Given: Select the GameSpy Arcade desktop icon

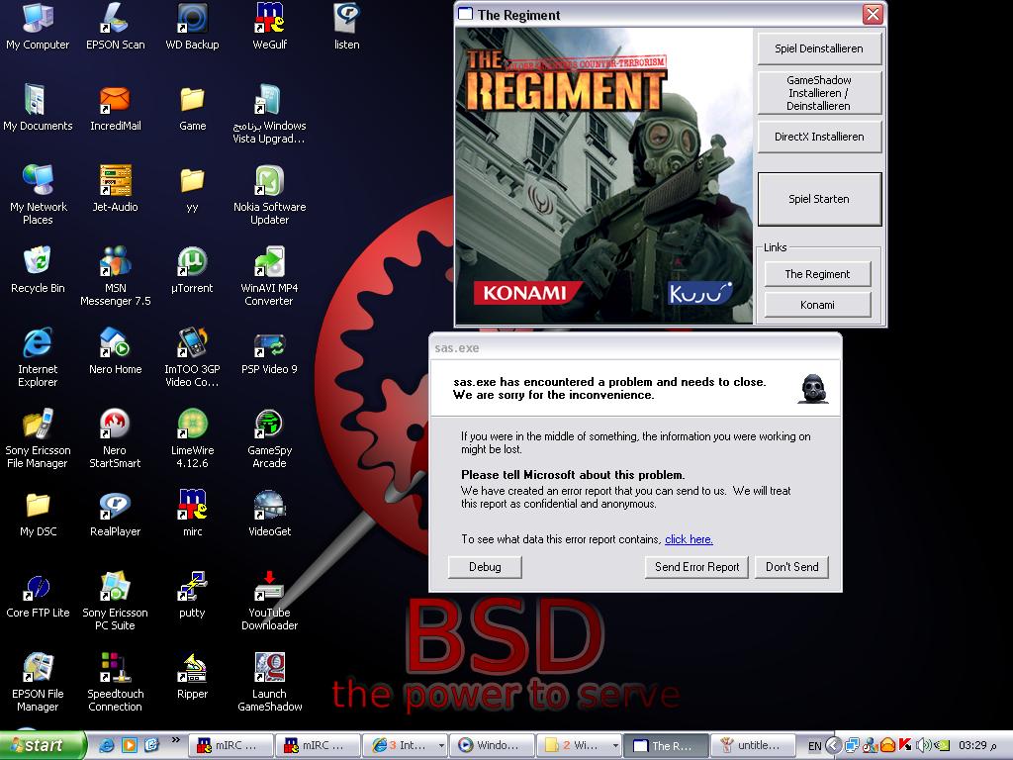Looking at the screenshot, I should 269,426.
